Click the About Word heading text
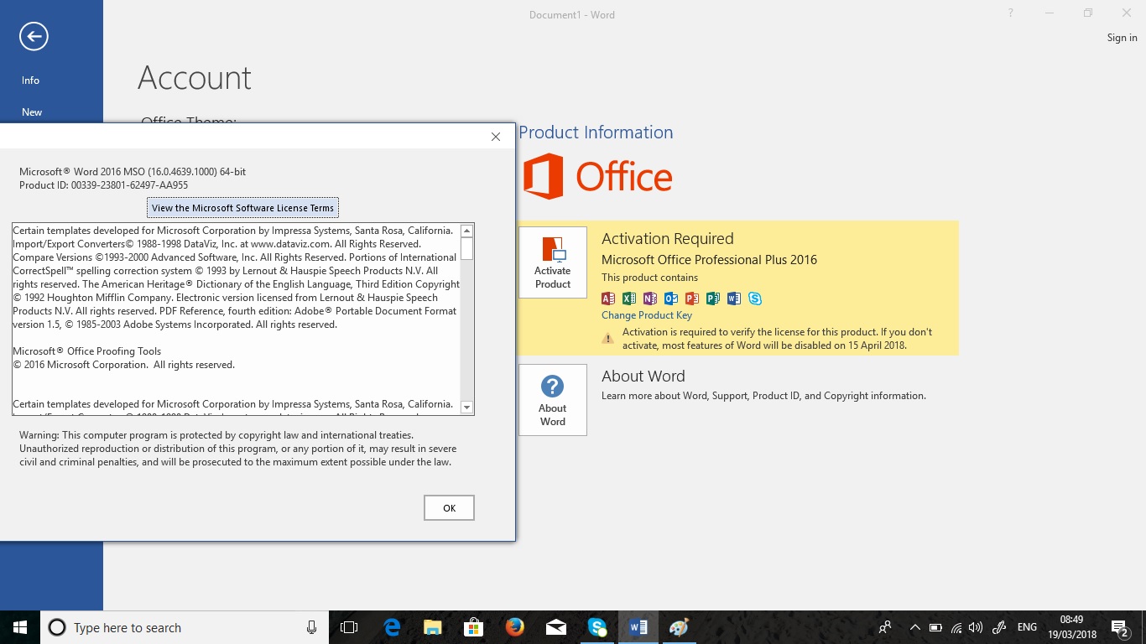Screen dimensions: 1146x644 tap(643, 377)
